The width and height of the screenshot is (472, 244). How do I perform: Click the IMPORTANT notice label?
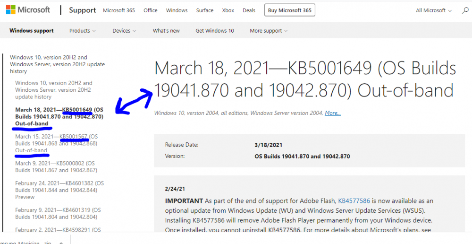(184, 201)
